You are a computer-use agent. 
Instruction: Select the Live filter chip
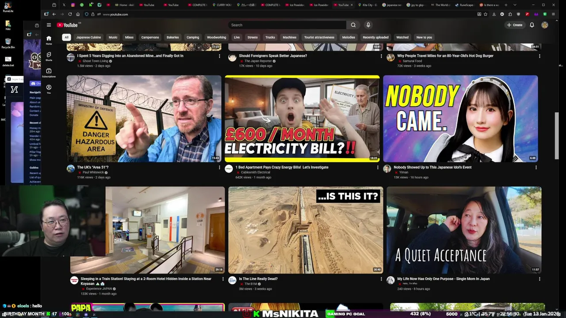coord(237,38)
